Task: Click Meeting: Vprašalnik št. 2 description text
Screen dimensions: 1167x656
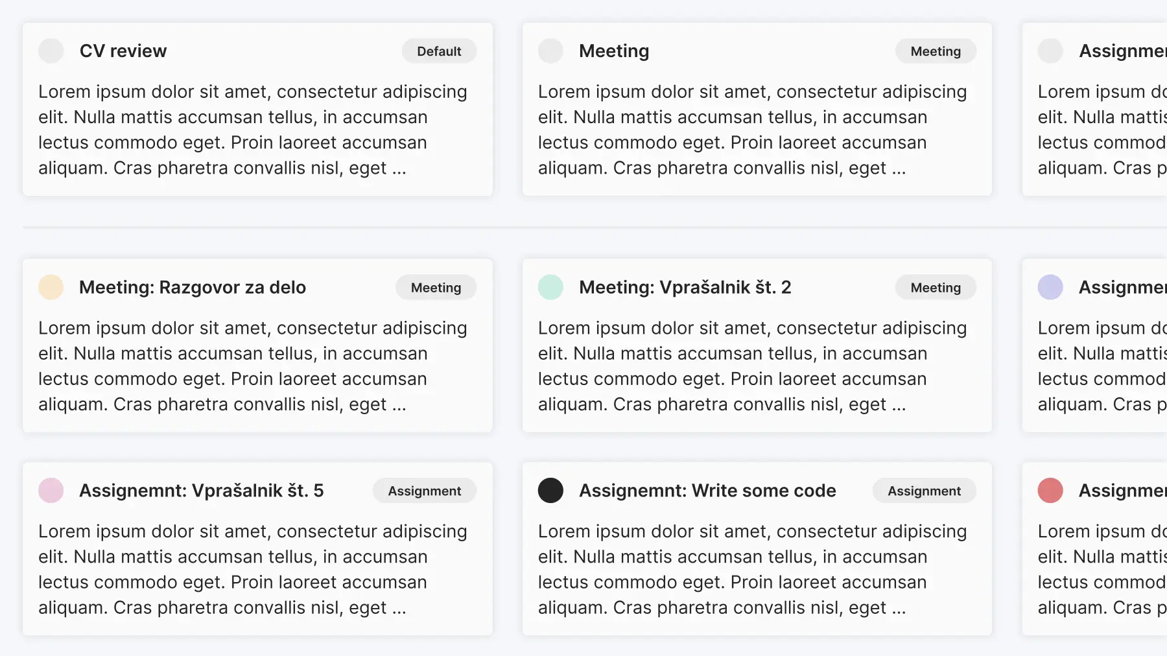Action: point(752,366)
